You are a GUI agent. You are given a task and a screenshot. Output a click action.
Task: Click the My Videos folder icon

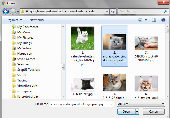coord(14,48)
